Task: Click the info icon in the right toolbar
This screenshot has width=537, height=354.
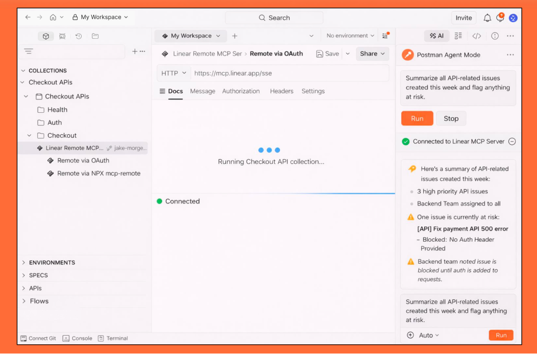Action: [494, 36]
